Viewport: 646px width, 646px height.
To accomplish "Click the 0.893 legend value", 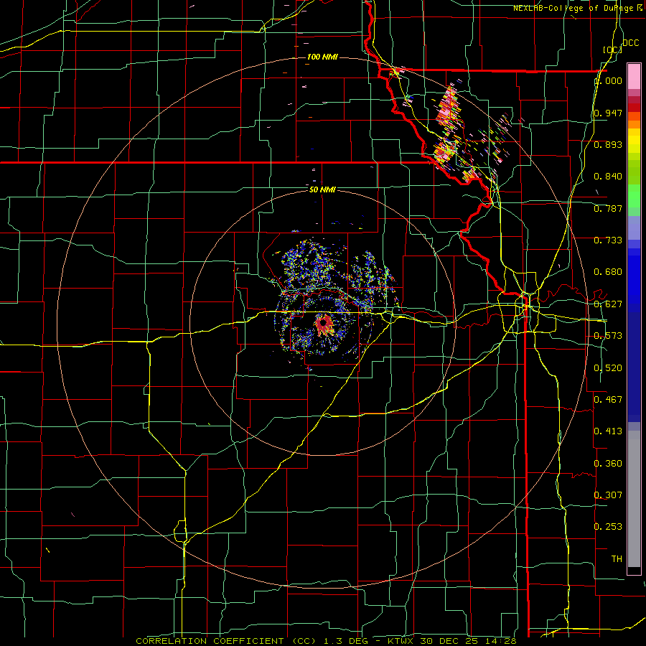I will click(x=608, y=144).
